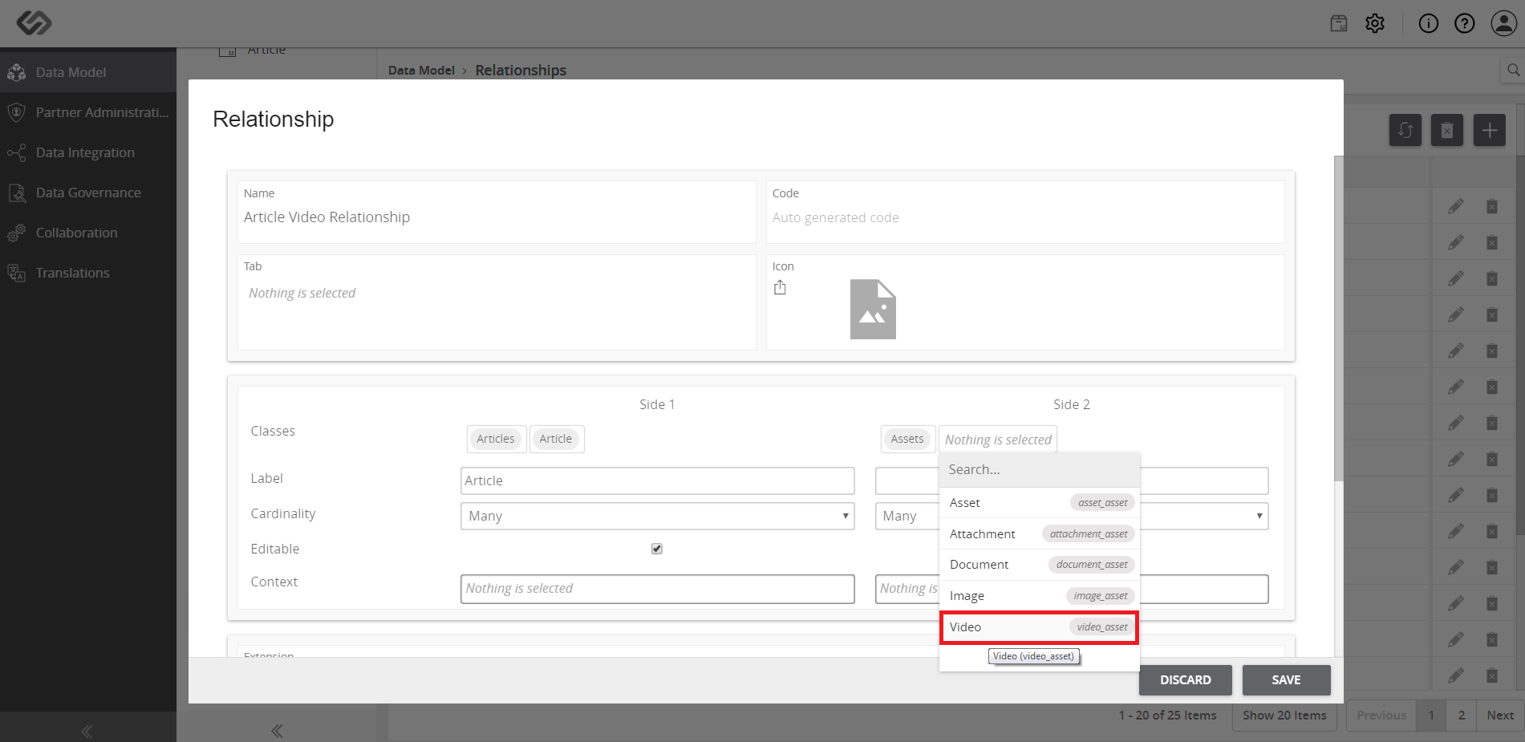Click the Collaboration gears icon

pyautogui.click(x=17, y=233)
